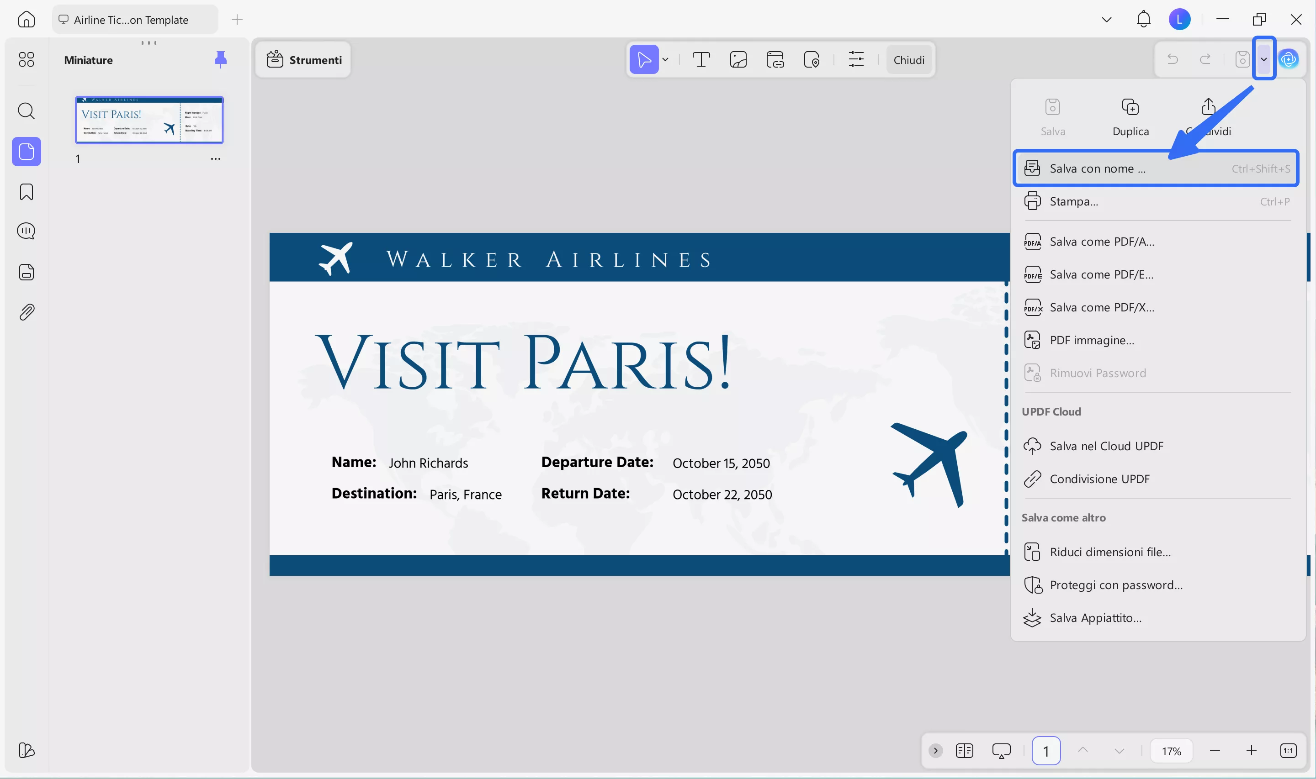Screen dimensions: 1316x779
Task: Click the notifications bell icon
Action: (x=1143, y=20)
